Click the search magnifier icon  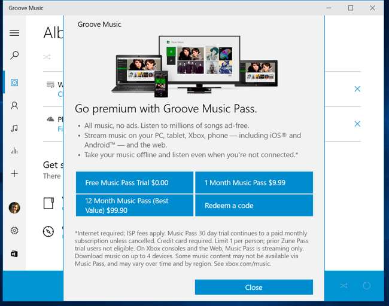coord(14,56)
